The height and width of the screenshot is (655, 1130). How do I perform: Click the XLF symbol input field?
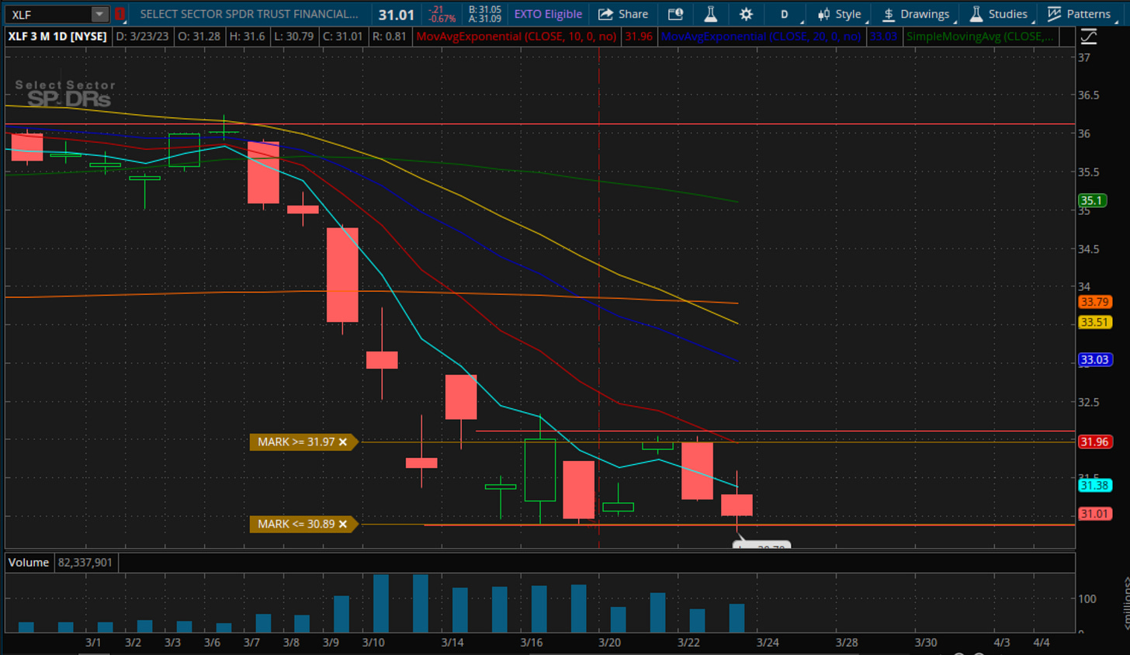[48, 14]
